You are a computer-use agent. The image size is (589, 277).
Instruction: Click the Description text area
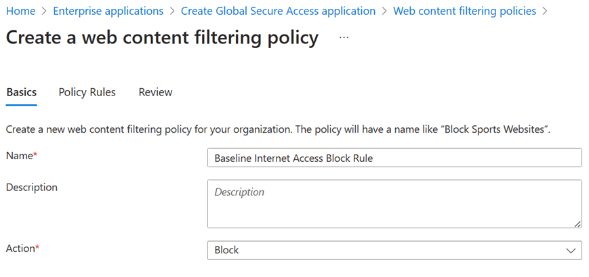click(x=394, y=204)
